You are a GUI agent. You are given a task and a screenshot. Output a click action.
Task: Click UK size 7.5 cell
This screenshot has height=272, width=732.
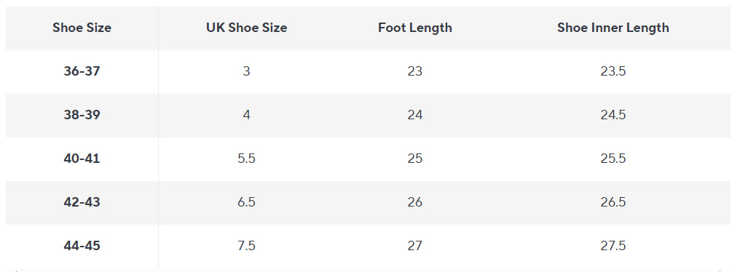(x=246, y=246)
